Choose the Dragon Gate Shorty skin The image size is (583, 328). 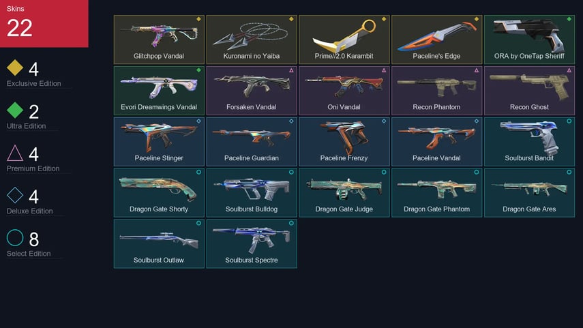click(x=159, y=192)
